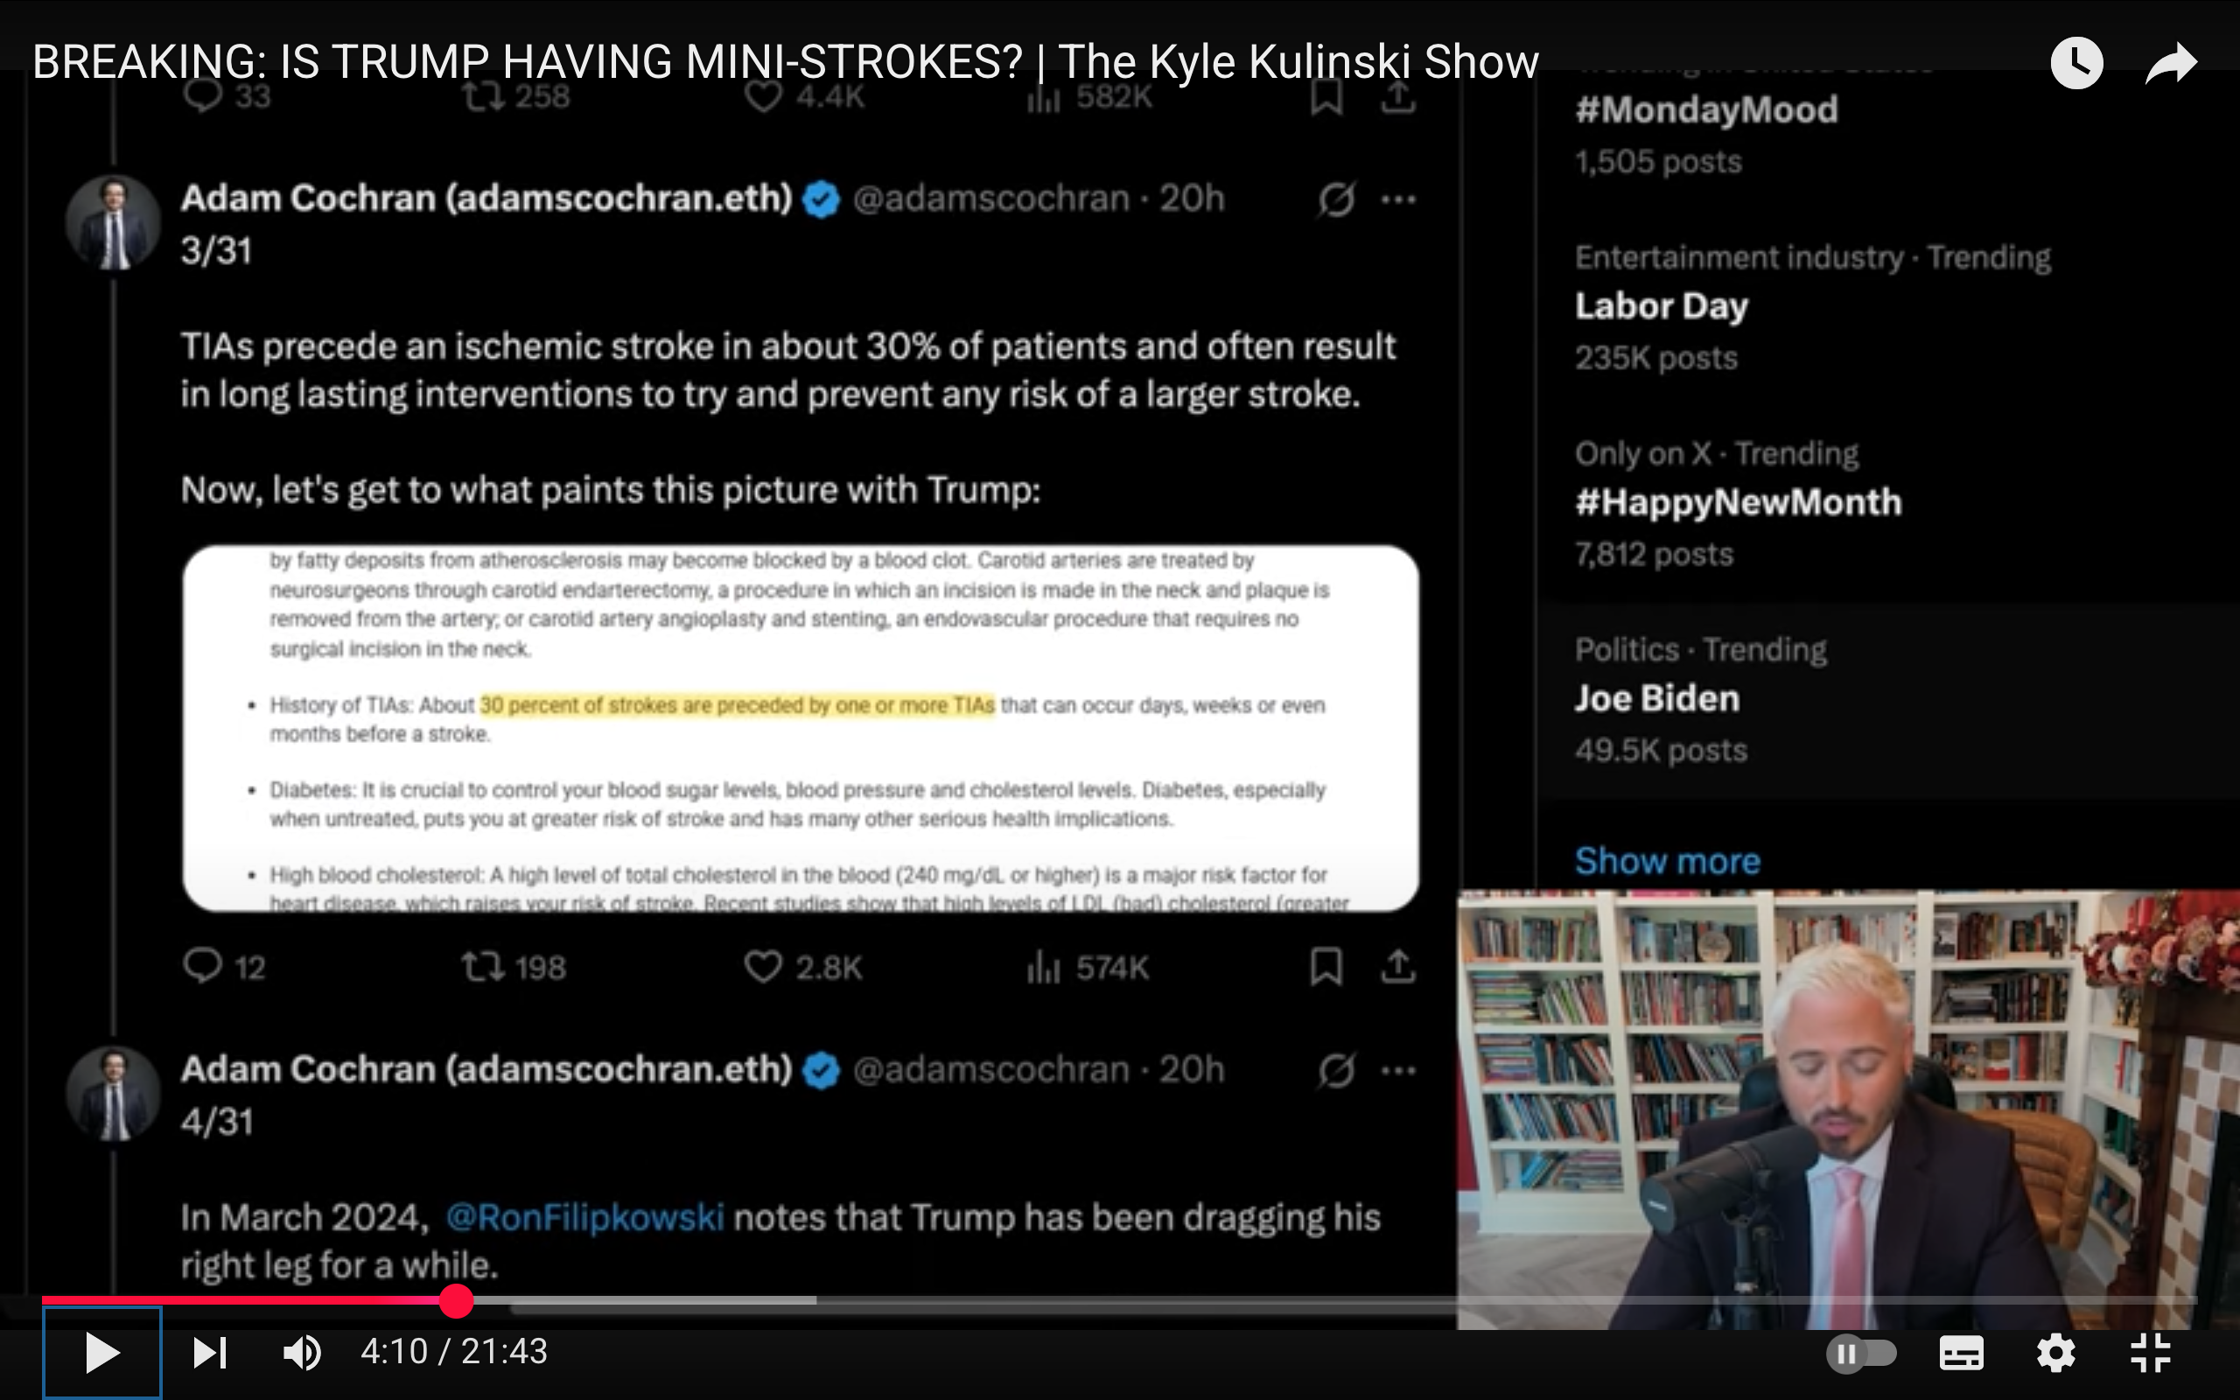The image size is (2240, 1400).
Task: Skip to the next video
Action: click(x=210, y=1354)
